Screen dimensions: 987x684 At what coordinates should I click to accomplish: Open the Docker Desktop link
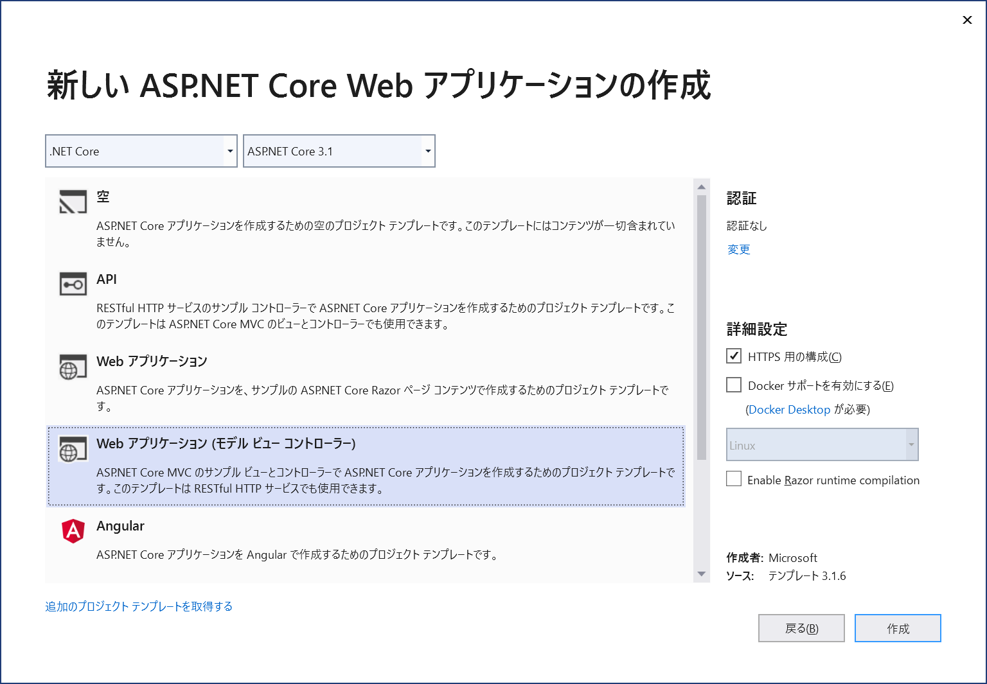click(x=789, y=410)
